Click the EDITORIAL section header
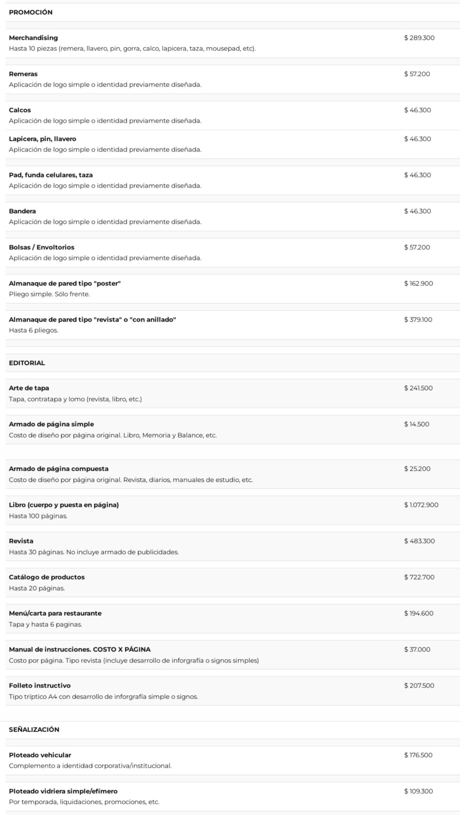 pos(27,363)
